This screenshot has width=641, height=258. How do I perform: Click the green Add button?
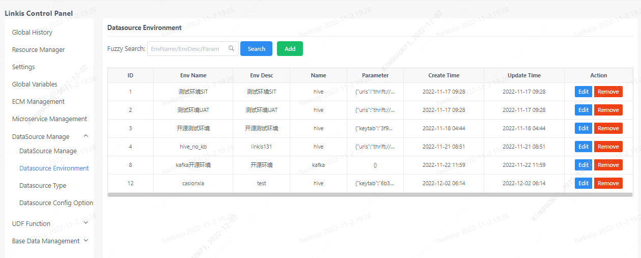click(290, 49)
